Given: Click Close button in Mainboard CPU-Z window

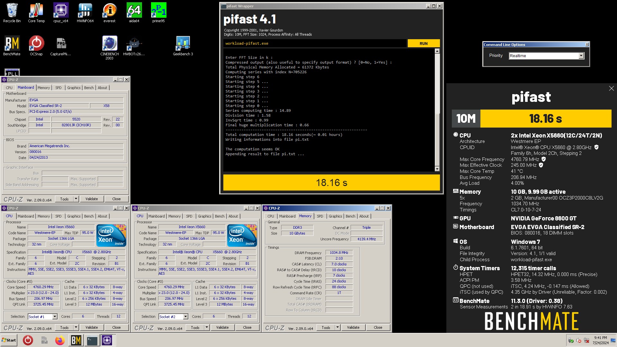Looking at the screenshot, I should click(116, 199).
